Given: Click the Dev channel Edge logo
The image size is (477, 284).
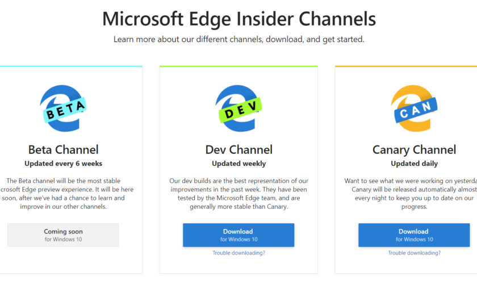Looking at the screenshot, I should pos(238,108).
